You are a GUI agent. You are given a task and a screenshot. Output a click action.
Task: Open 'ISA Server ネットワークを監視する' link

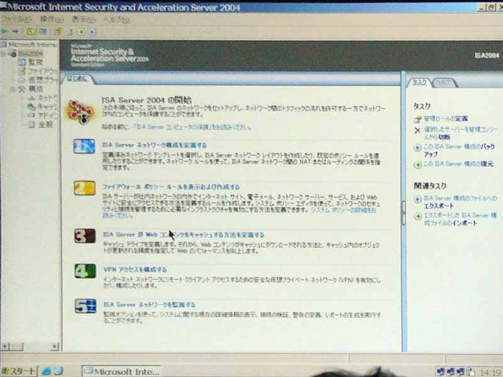coord(150,305)
